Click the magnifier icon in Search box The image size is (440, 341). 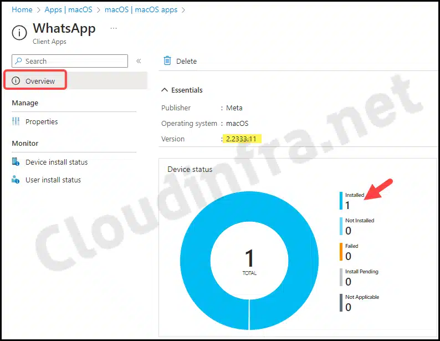[x=18, y=60]
